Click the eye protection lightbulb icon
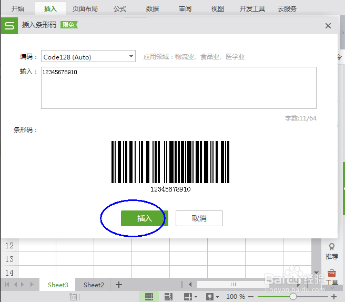Image resolution: width=345 pixels, height=302 pixels. (209, 297)
